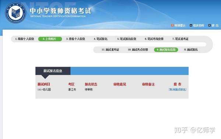The height and width of the screenshot is (139, 221).
Task: Open step 10 面试考点安排
Action: tap(138, 50)
